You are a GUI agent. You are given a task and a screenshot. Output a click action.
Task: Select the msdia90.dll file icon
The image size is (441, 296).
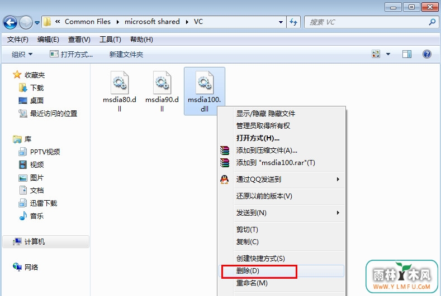coord(162,83)
